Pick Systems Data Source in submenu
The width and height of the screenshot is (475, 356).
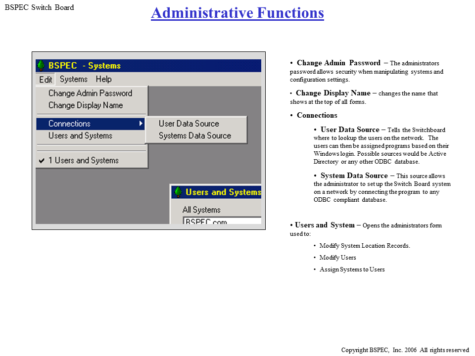coord(194,135)
